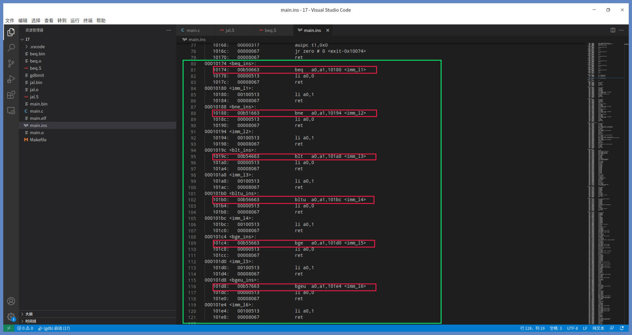
Task: Open the Manage gear settings icon
Action: click(x=11, y=317)
